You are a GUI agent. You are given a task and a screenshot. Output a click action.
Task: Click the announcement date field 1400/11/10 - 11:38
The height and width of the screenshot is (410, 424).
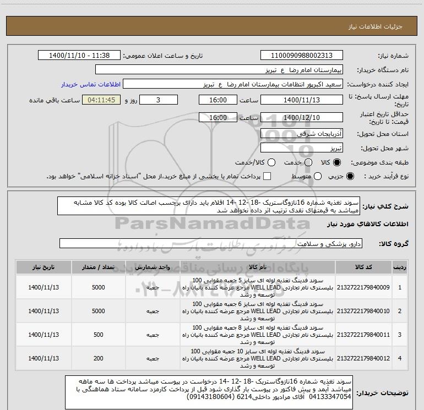point(79,56)
